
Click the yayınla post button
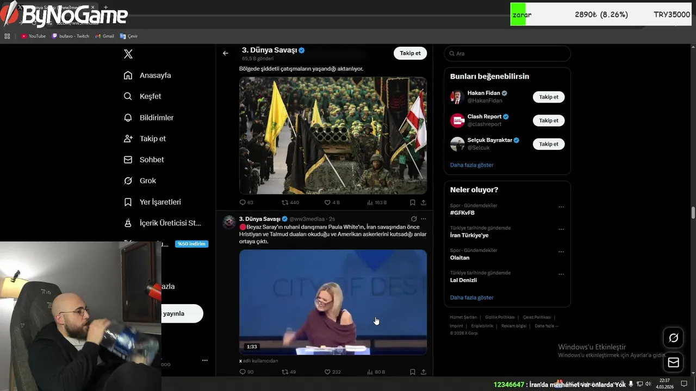[182, 313]
